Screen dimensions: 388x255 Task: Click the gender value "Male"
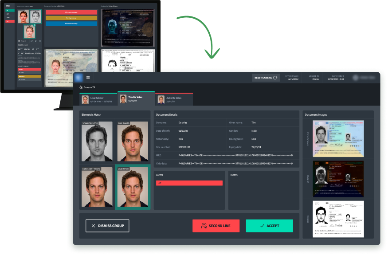pyautogui.click(x=254, y=131)
